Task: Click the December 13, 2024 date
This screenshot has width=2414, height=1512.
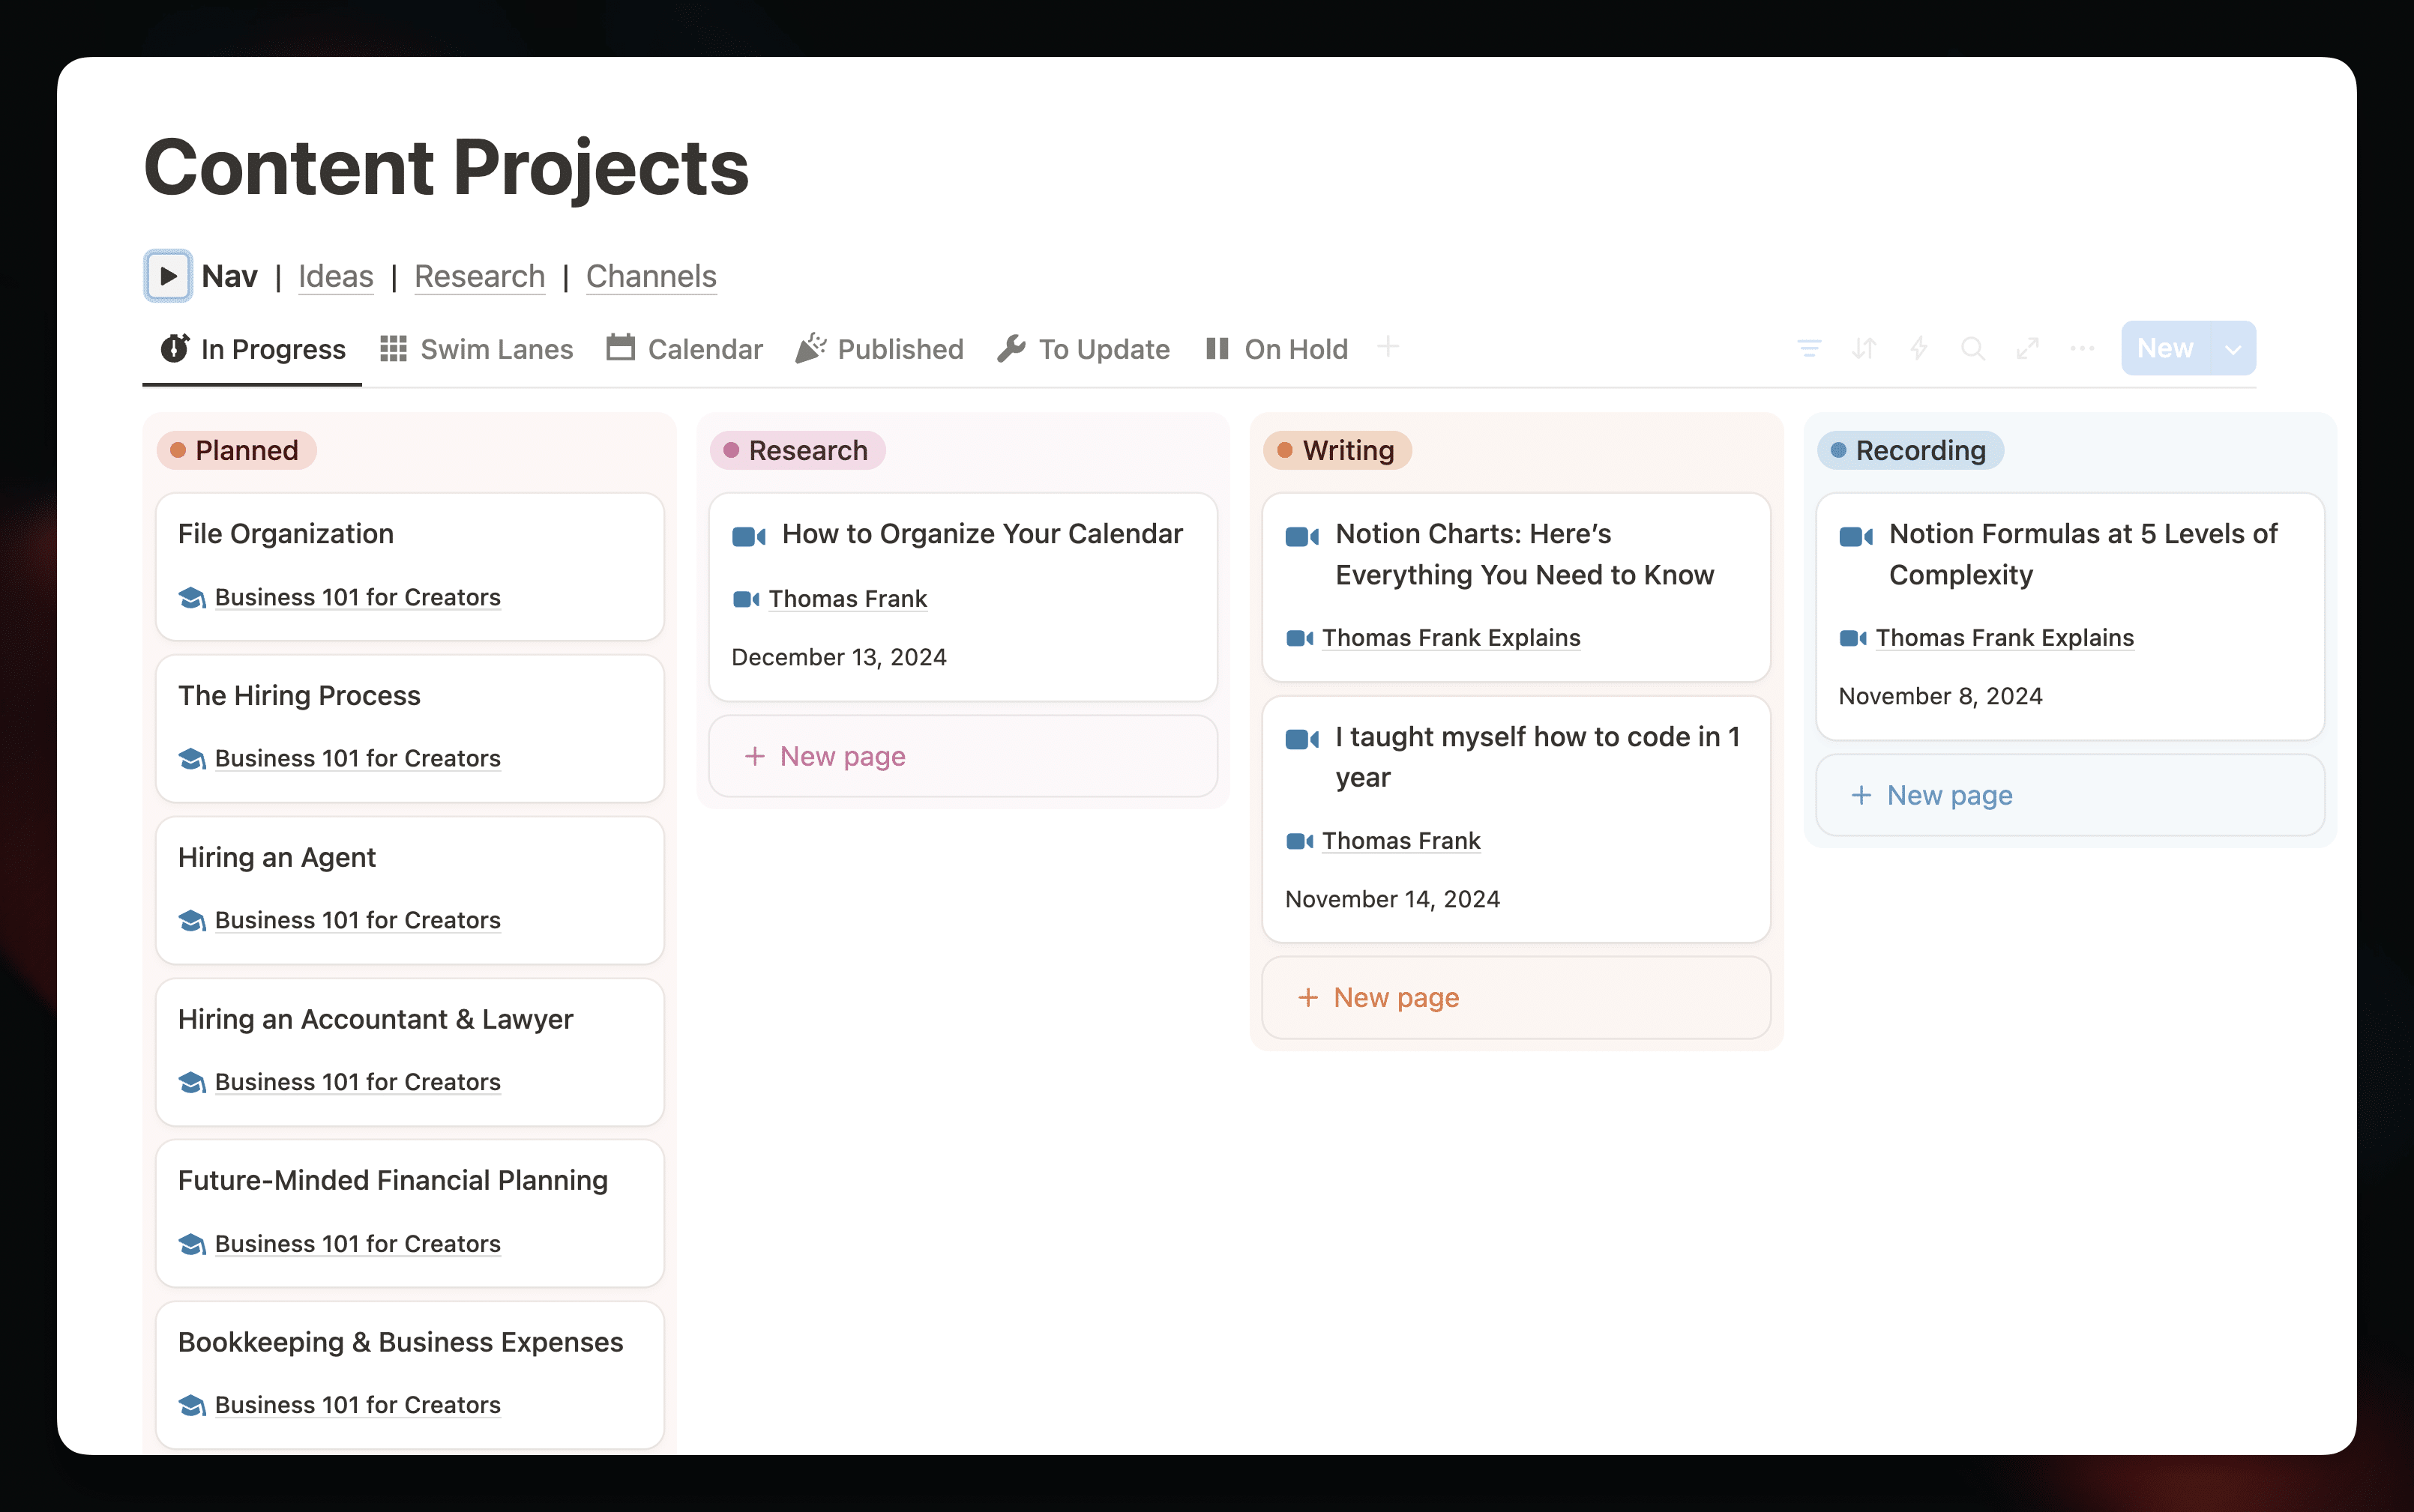Action: (838, 657)
